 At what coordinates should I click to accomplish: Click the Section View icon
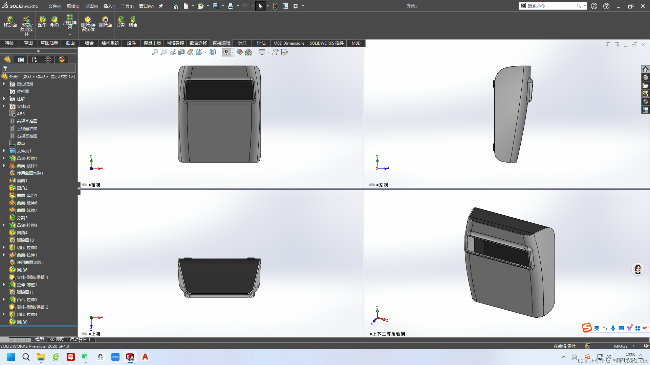click(181, 52)
